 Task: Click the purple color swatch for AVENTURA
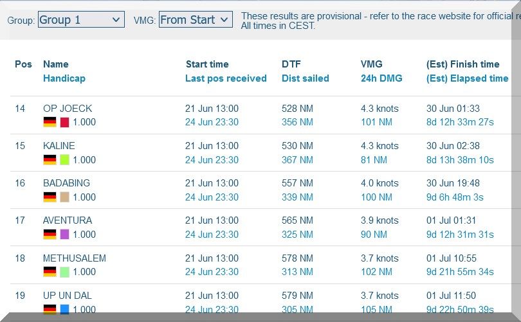64,234
